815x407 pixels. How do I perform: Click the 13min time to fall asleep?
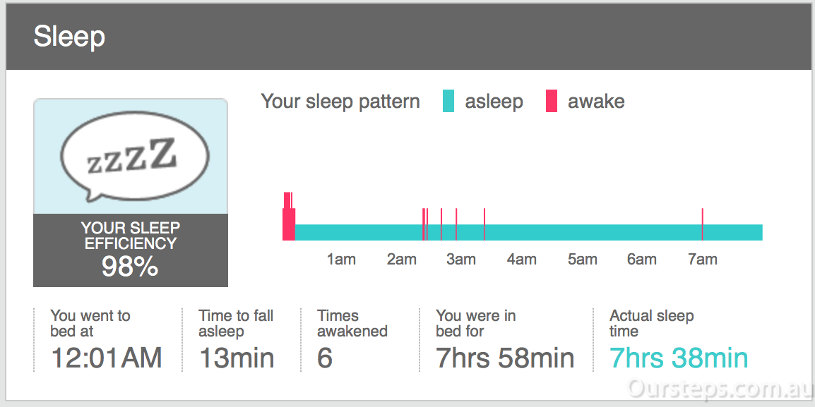click(237, 358)
